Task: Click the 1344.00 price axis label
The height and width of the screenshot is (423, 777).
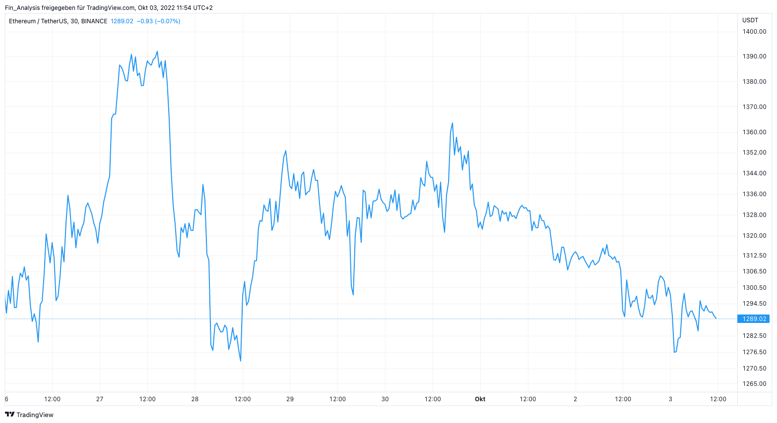Action: pyautogui.click(x=754, y=173)
